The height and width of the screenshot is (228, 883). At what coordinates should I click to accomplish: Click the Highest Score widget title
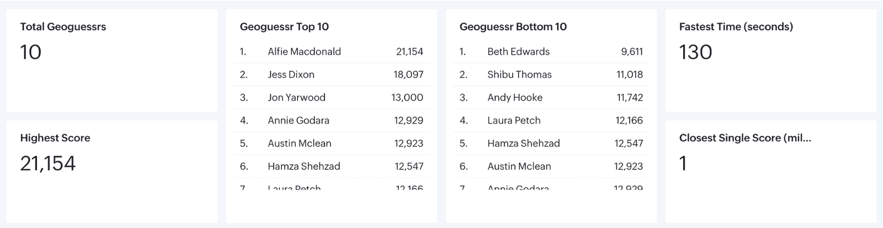[x=55, y=138]
